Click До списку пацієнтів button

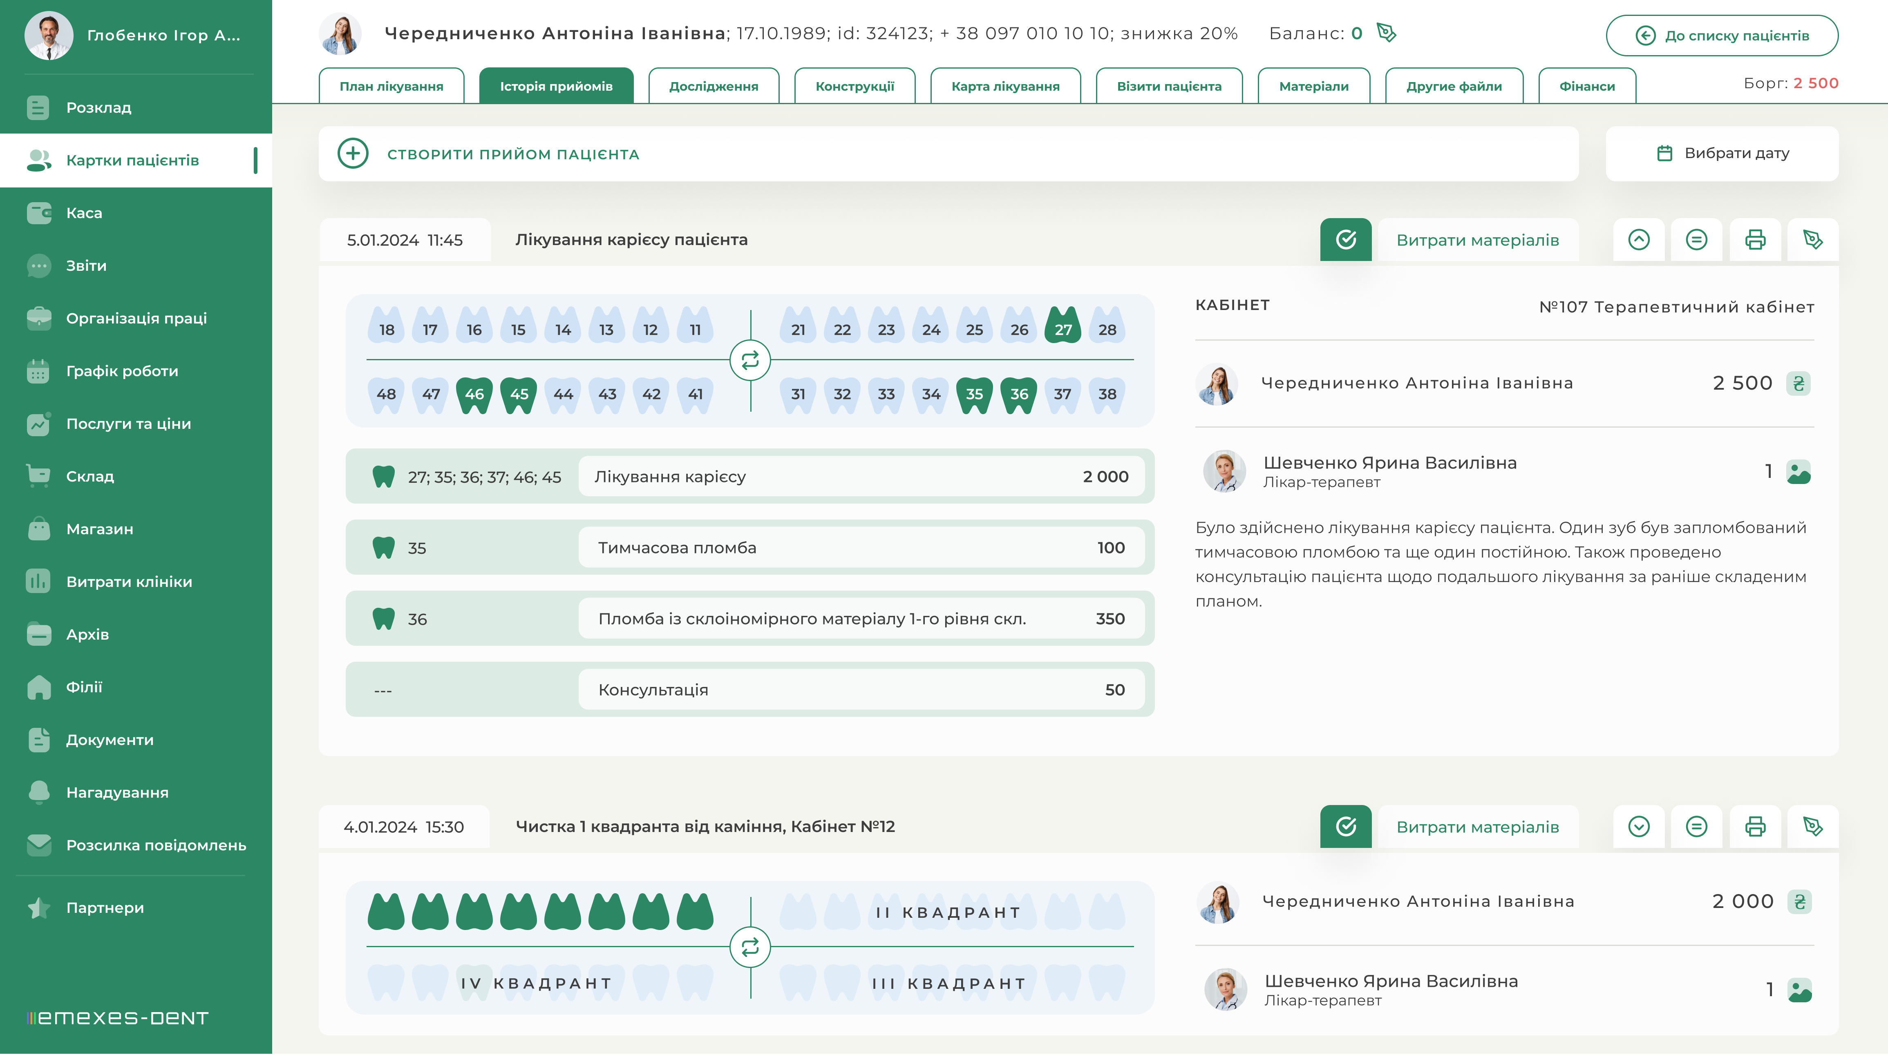(1722, 35)
